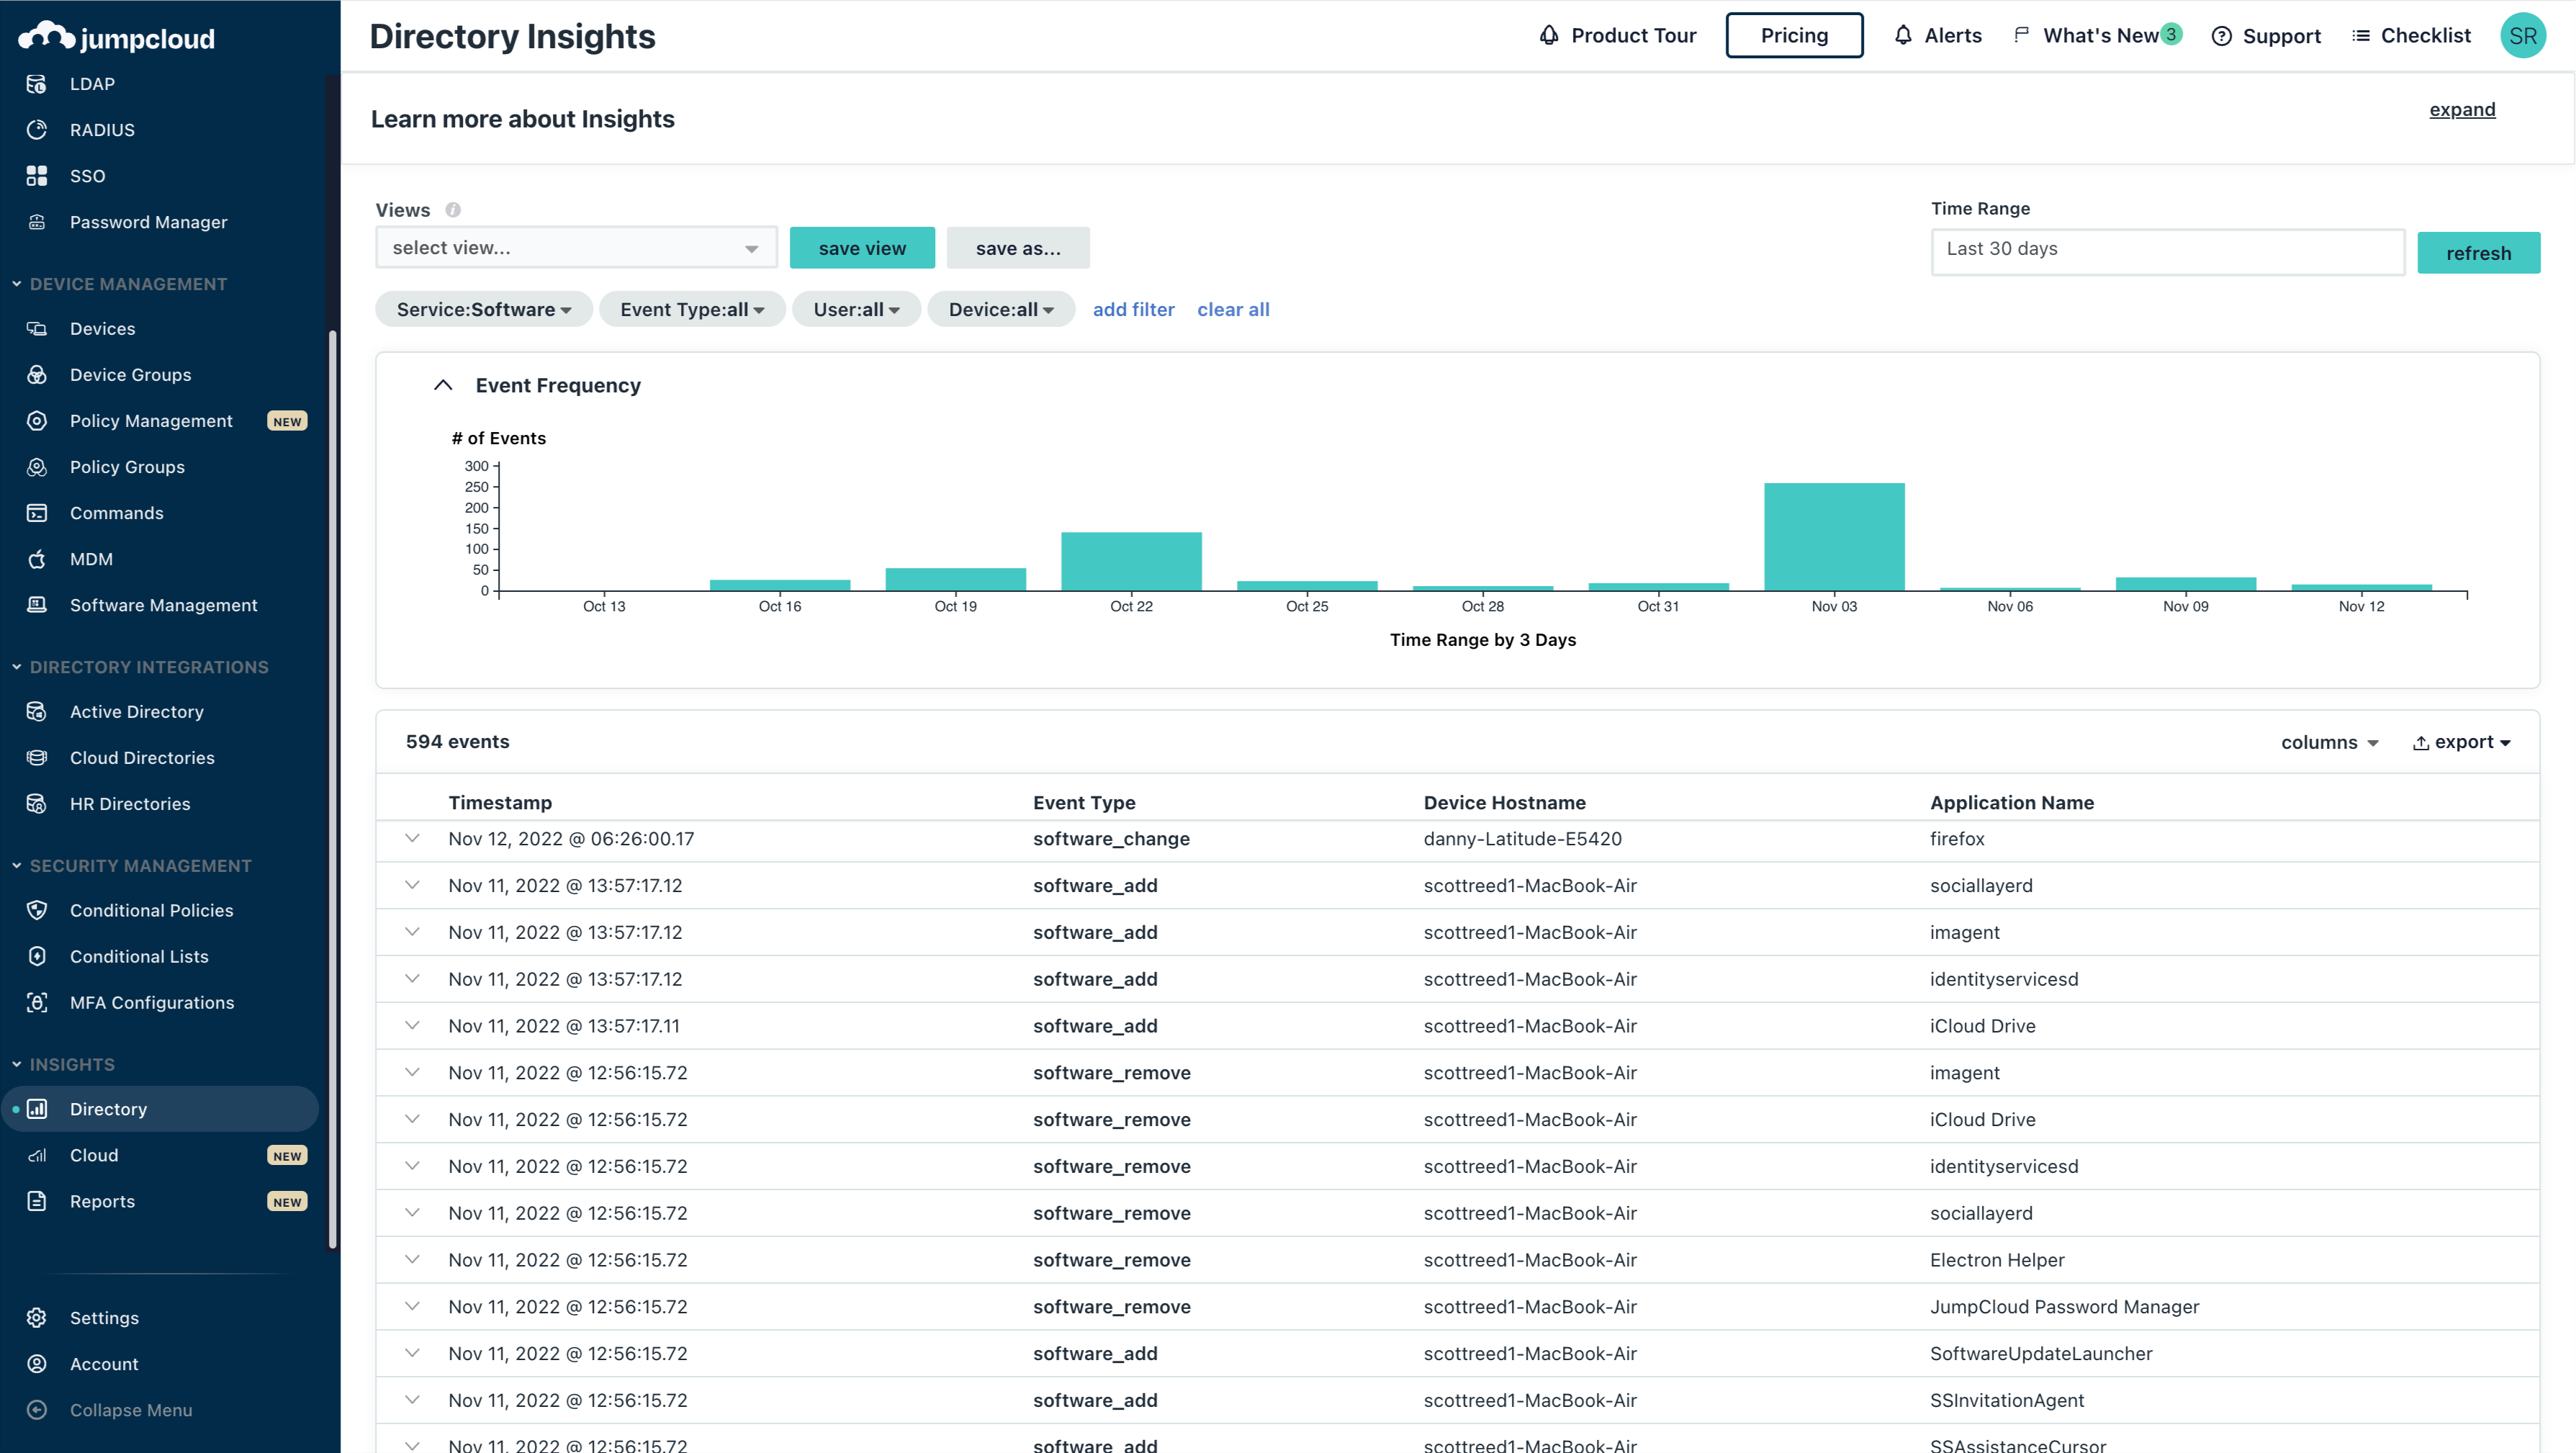
Task: Open the SR user avatar menu
Action: pos(2522,35)
